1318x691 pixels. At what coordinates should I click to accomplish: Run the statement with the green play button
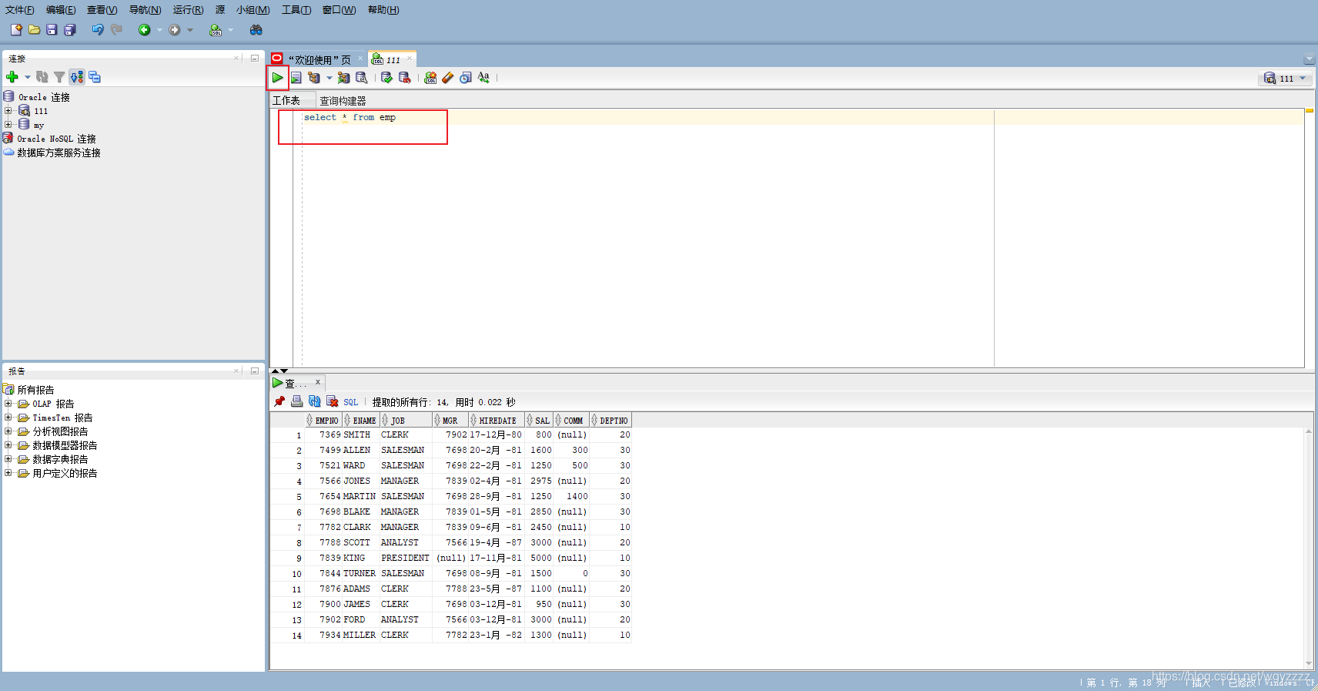(277, 78)
